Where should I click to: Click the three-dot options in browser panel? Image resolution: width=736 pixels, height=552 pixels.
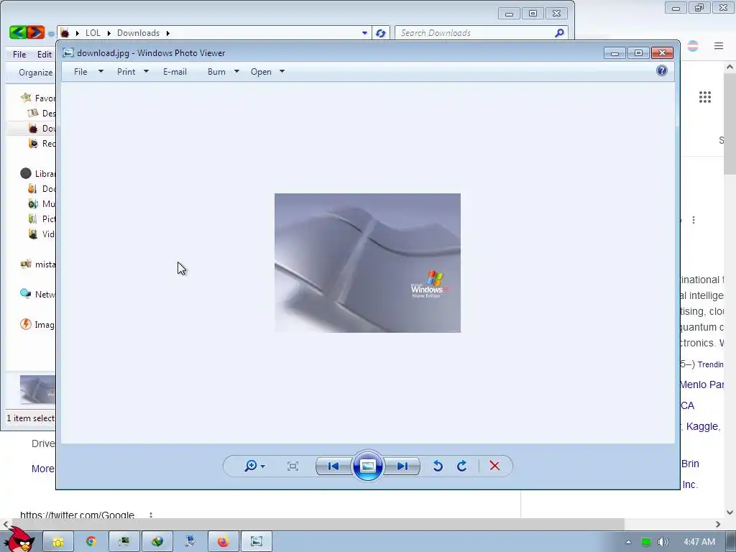click(694, 220)
